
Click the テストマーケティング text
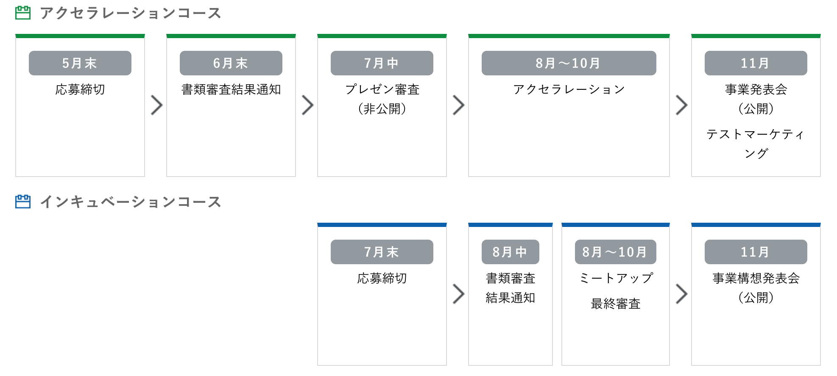pos(756,144)
